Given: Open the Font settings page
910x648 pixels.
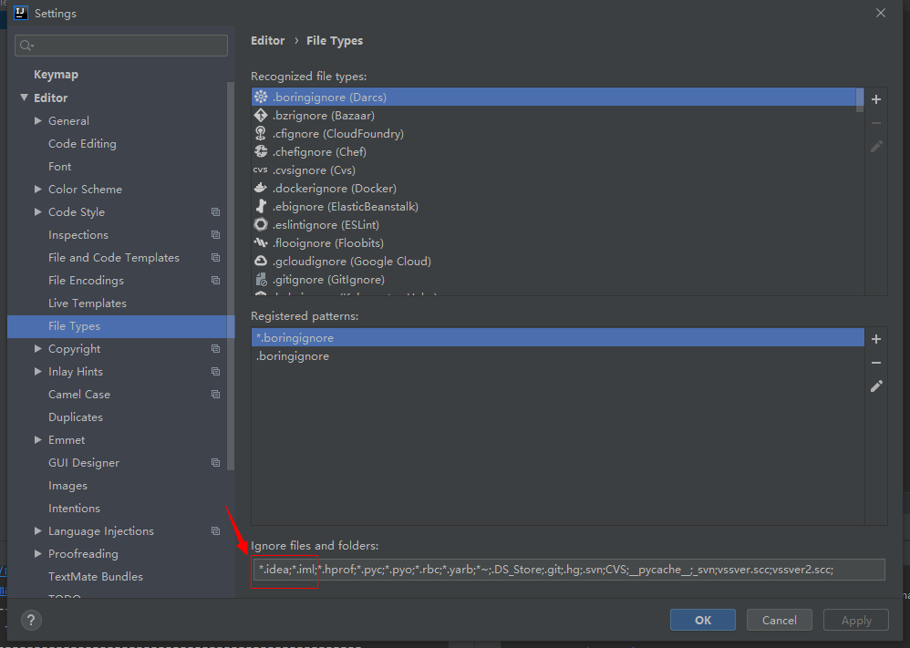Looking at the screenshot, I should (60, 167).
